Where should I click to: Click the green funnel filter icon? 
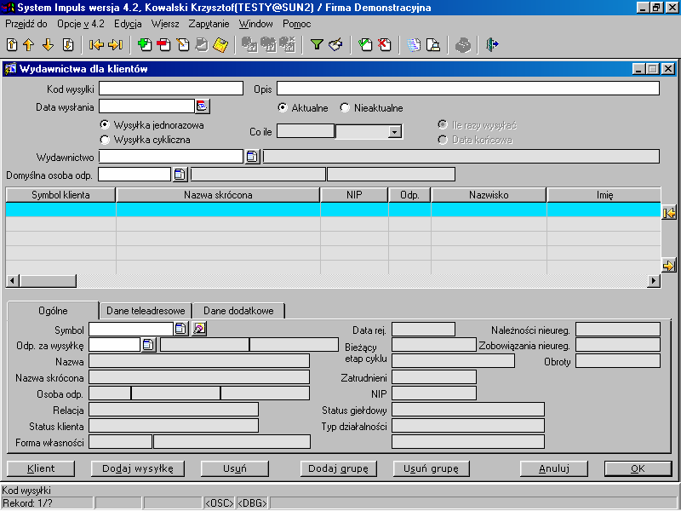click(x=317, y=44)
